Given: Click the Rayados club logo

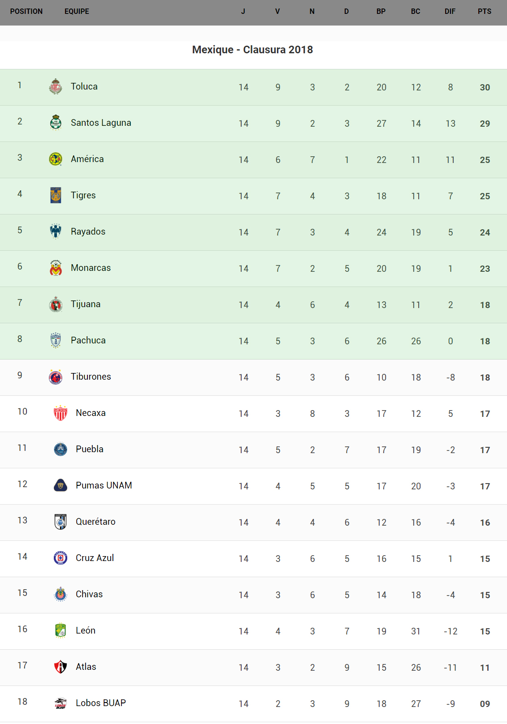Looking at the screenshot, I should tap(56, 231).
